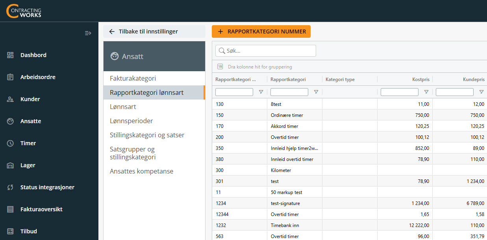Click the Kundepris filter input
The height and width of the screenshot is (240, 487).
[455, 92]
